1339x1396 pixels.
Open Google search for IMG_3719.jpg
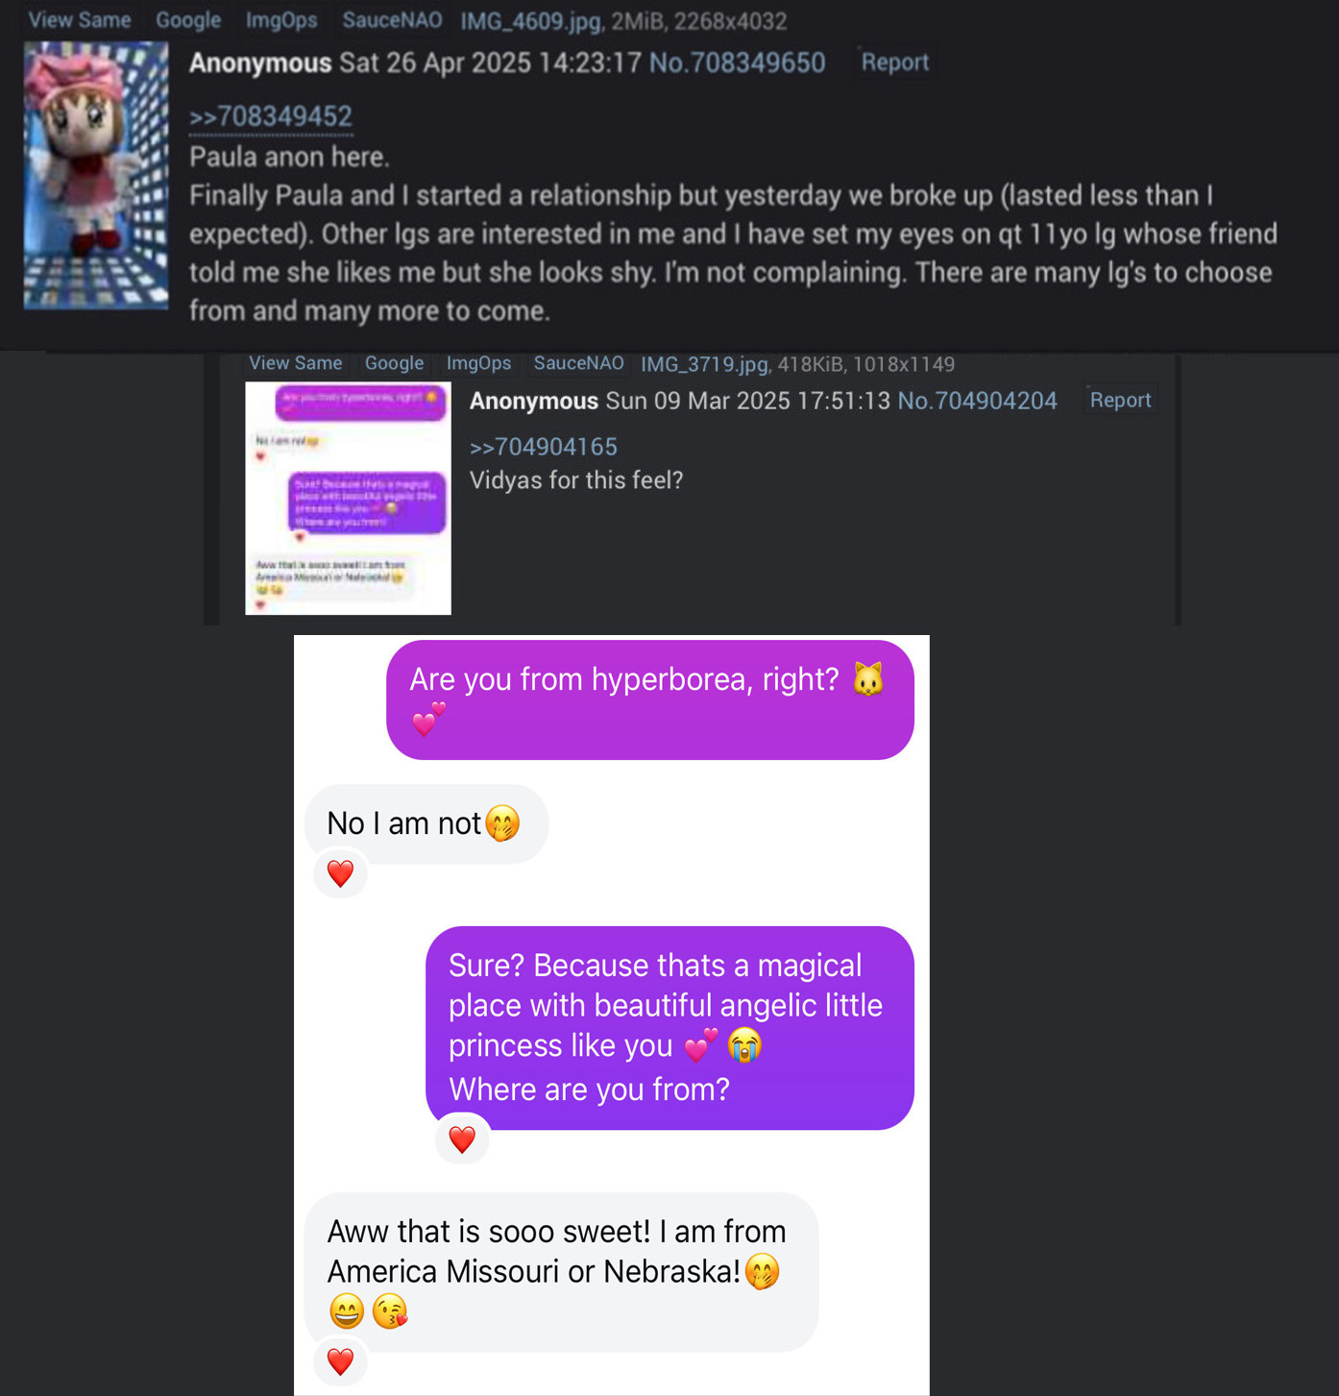tap(394, 363)
